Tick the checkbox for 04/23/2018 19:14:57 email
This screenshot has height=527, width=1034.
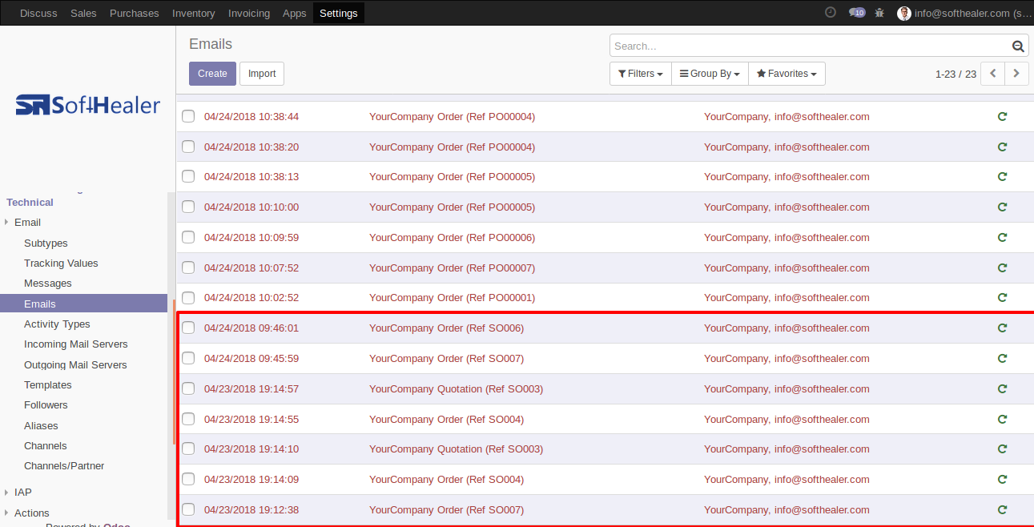188,389
